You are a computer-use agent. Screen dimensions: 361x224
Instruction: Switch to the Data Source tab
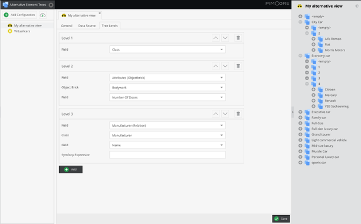[x=87, y=25]
